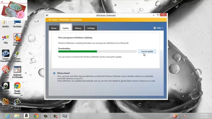
Task: Select the Camtasia Studio 8 desktop shortcut
Action: point(17,104)
